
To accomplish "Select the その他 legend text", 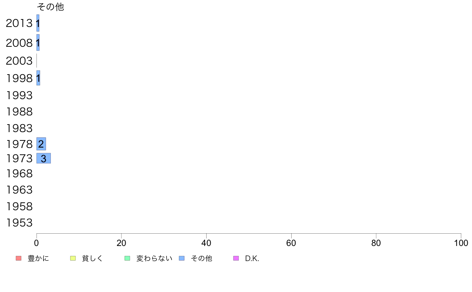I will [x=201, y=259].
